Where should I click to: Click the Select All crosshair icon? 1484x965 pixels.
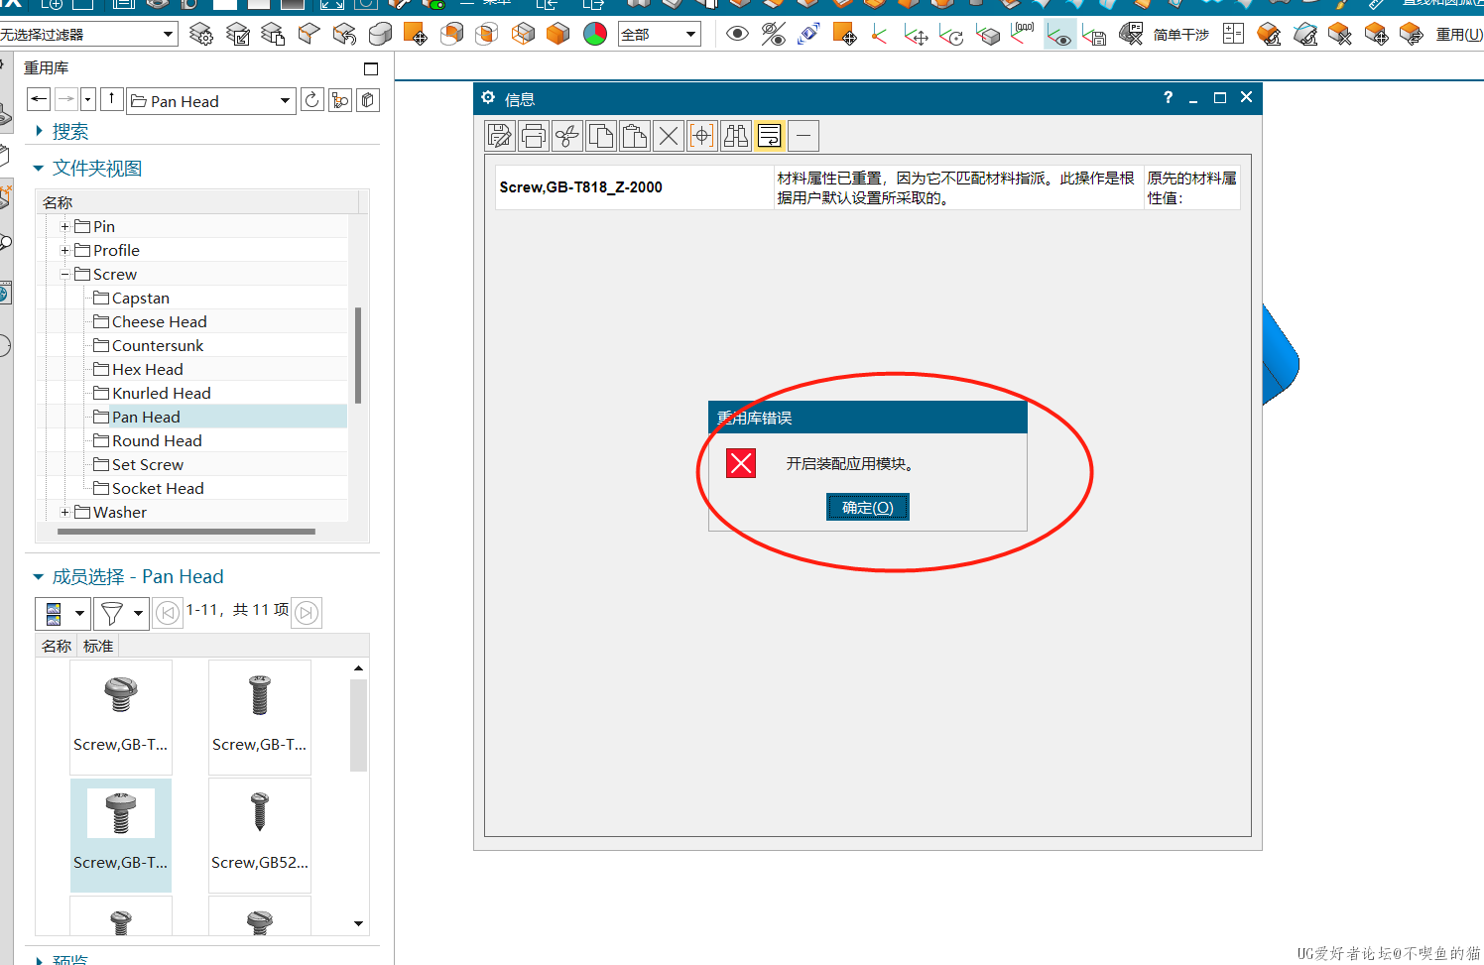click(x=702, y=136)
